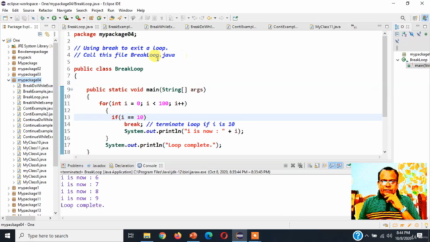Open the Source menu

28,11
